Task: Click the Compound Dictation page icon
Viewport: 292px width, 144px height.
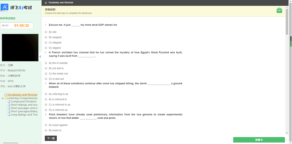Action: (x=9, y=102)
